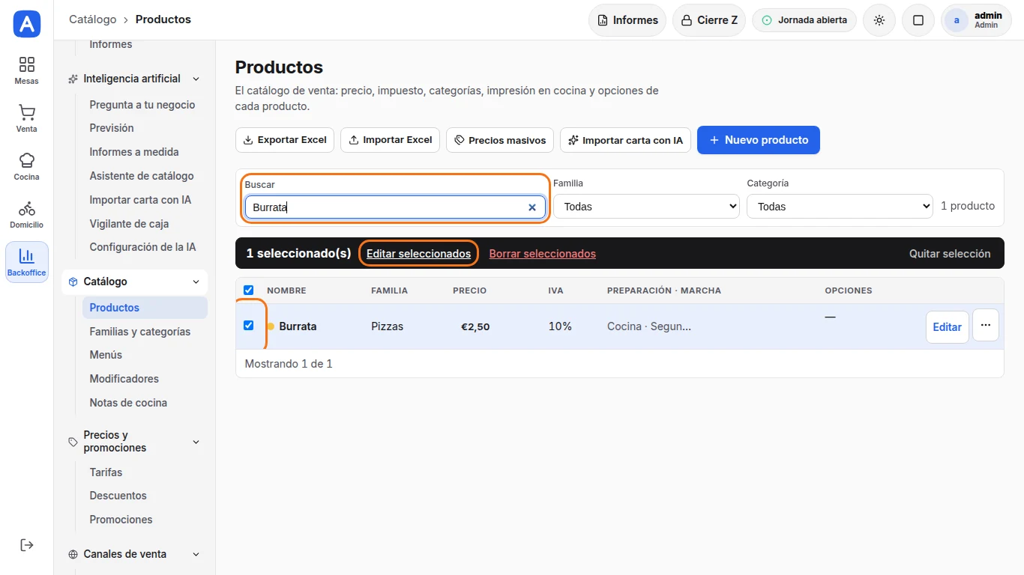Open Venta cart icon
This screenshot has width=1024, height=575.
pos(27,118)
